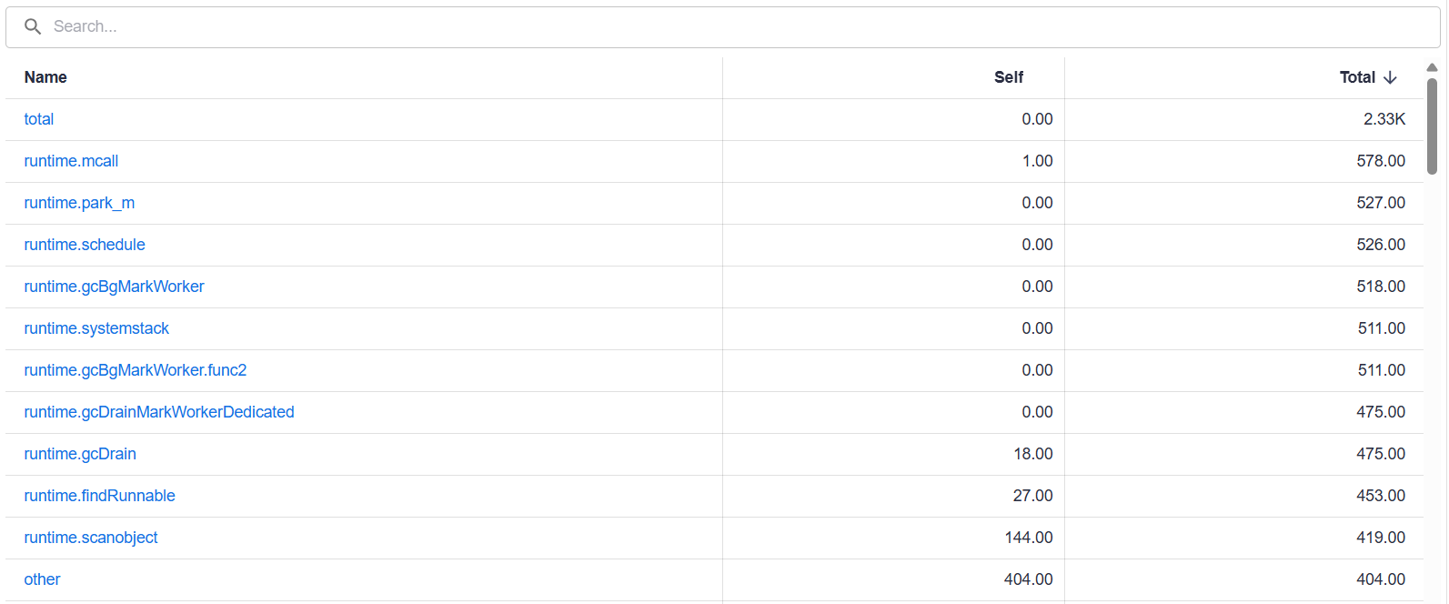Open runtime.schedule function entry
The height and width of the screenshot is (604, 1449).
click(85, 246)
